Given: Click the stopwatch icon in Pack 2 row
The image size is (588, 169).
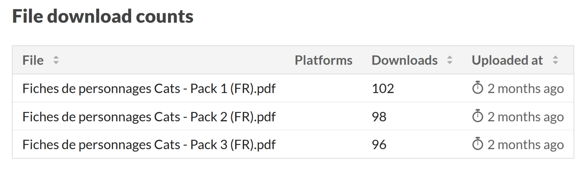Looking at the screenshot, I should click(x=477, y=117).
